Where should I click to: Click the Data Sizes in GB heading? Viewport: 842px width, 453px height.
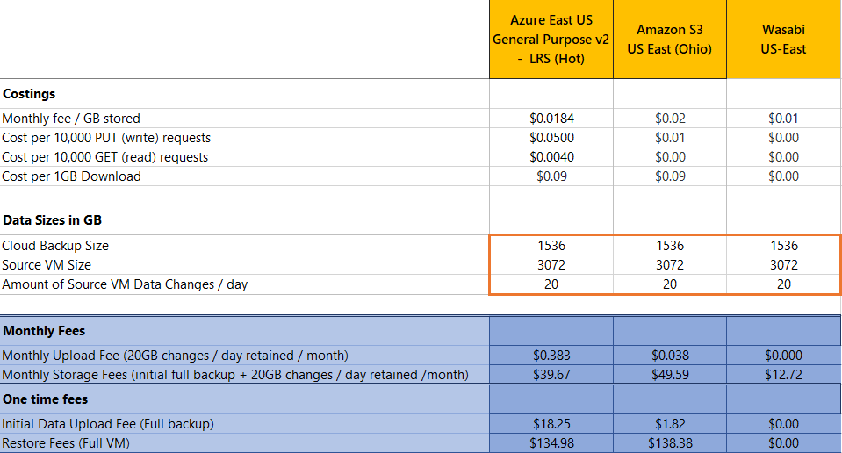click(52, 220)
